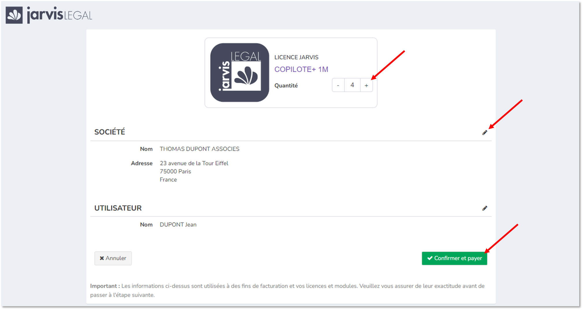Select company name THOMAS DUPONT ASSOCIES
The width and height of the screenshot is (583, 310).
(199, 149)
